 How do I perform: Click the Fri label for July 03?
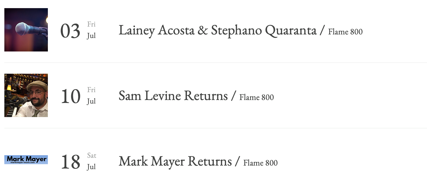pos(91,24)
